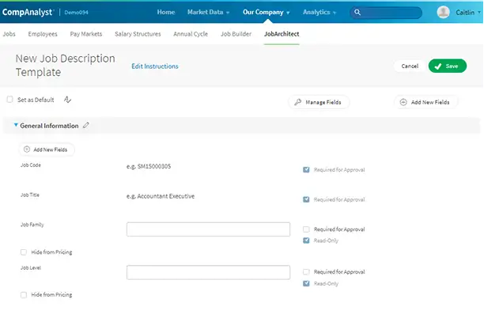Select the JobArchitect tab
Image resolution: width=484 pixels, height=314 pixels.
(282, 34)
